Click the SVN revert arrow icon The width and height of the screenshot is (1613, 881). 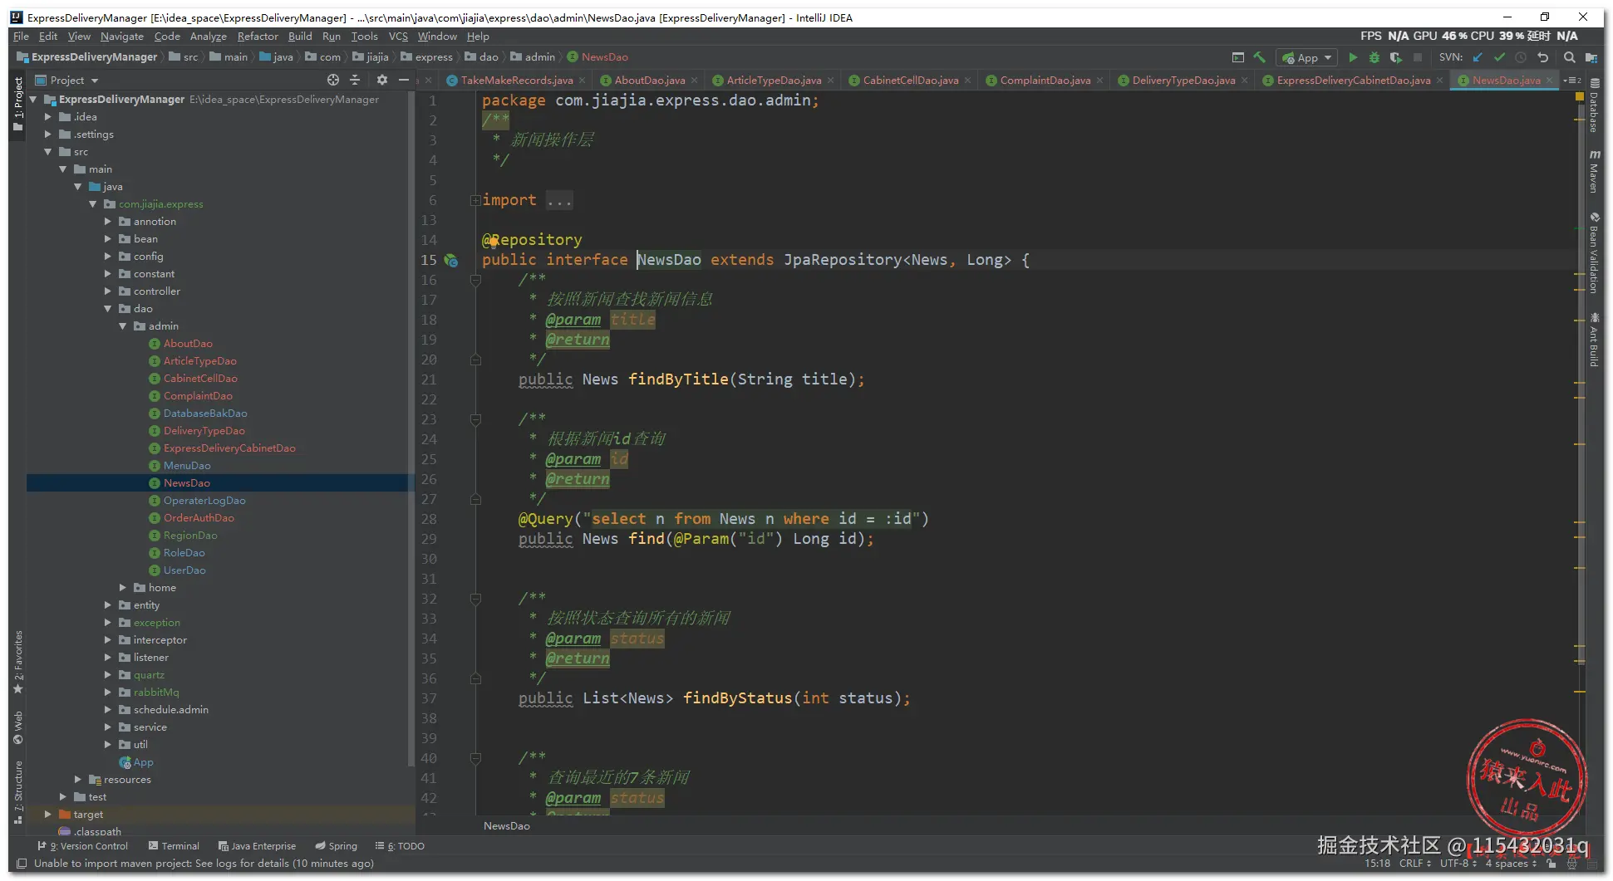[1542, 57]
